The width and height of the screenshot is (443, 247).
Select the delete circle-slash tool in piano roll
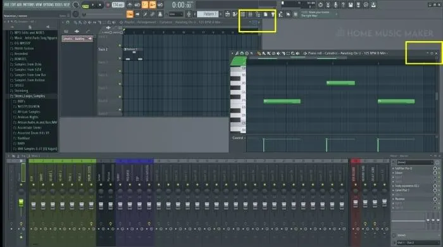pos(273,53)
